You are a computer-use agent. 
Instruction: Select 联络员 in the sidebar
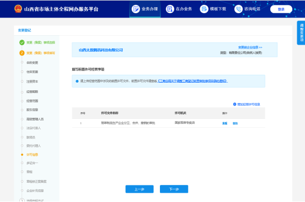pos(31,138)
